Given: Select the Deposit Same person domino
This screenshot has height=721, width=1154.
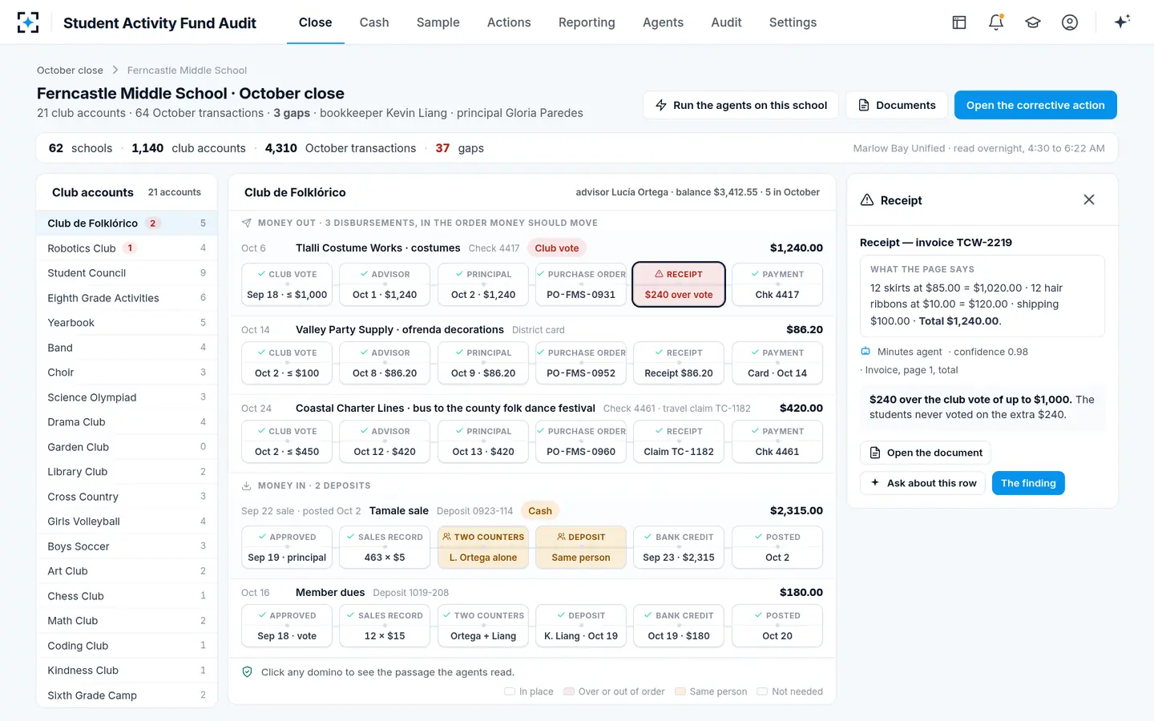Looking at the screenshot, I should pos(581,547).
